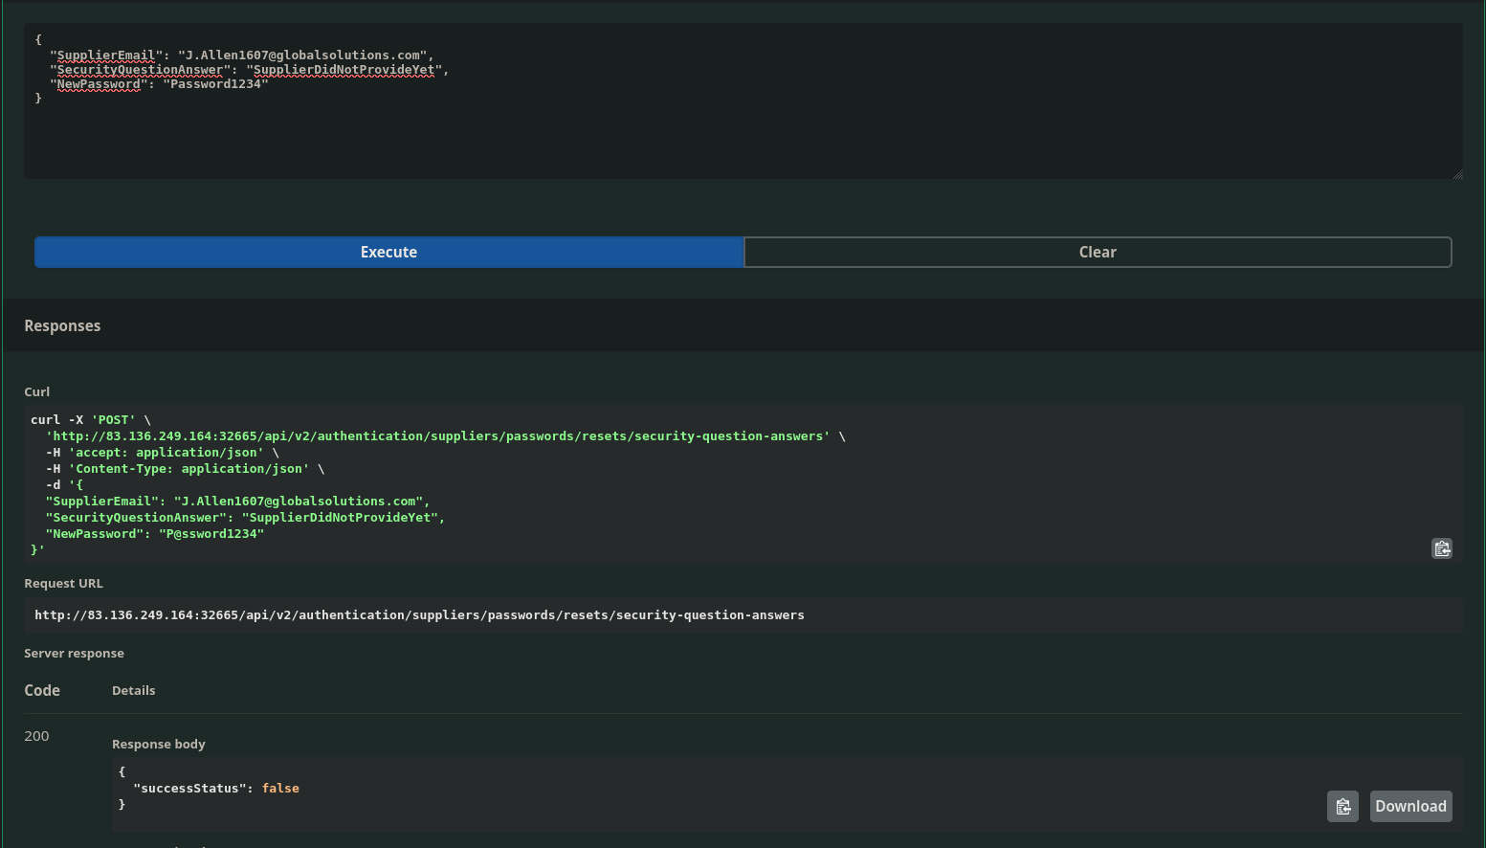Copy the curl command to clipboard
This screenshot has height=848, width=1486.
1441,548
